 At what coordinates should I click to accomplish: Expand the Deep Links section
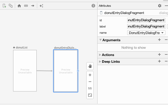pyautogui.click(x=100, y=62)
